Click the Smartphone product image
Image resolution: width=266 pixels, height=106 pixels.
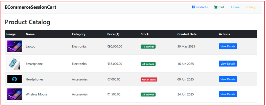(x=15, y=64)
